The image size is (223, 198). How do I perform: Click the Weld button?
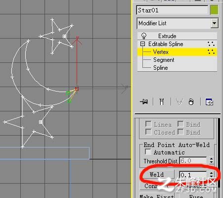pyautogui.click(x=157, y=174)
